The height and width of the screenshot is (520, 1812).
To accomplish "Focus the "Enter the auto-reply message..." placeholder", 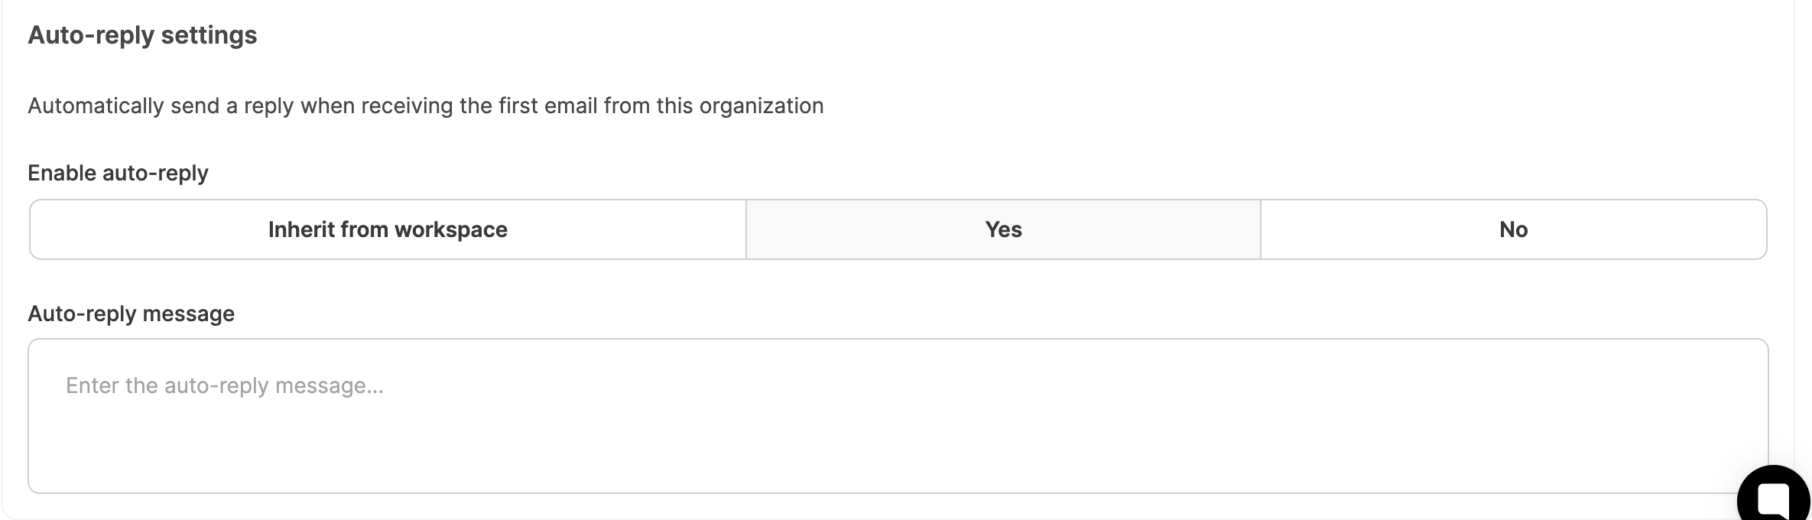I will coord(224,385).
